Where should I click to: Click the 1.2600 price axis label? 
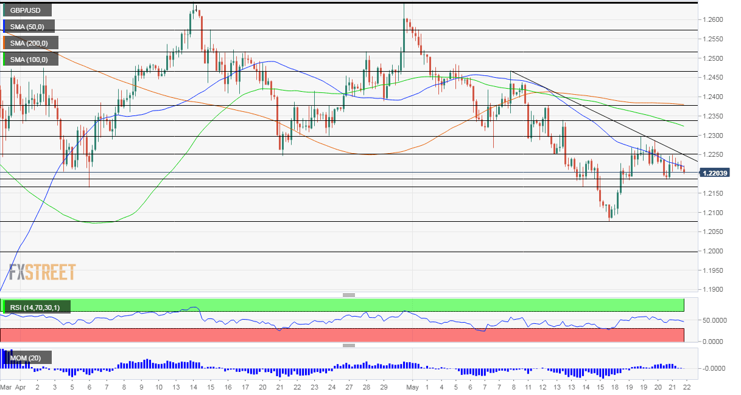[712, 20]
